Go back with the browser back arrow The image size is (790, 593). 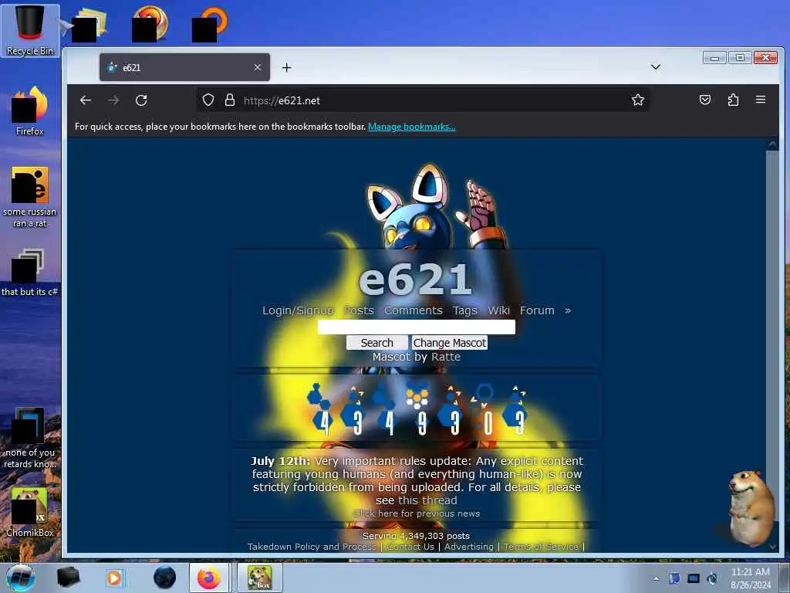(86, 100)
